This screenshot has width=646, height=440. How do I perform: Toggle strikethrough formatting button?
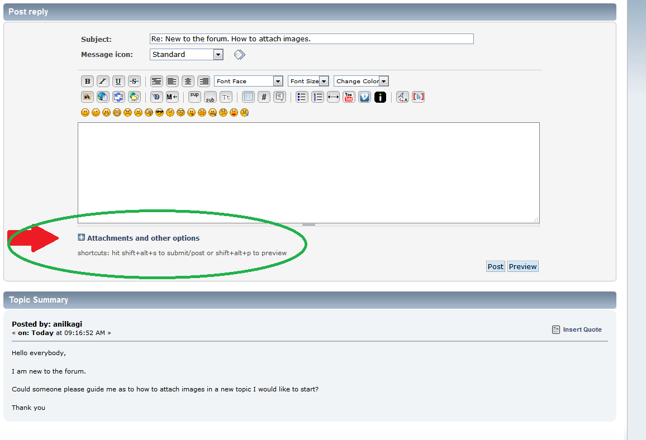pyautogui.click(x=134, y=81)
